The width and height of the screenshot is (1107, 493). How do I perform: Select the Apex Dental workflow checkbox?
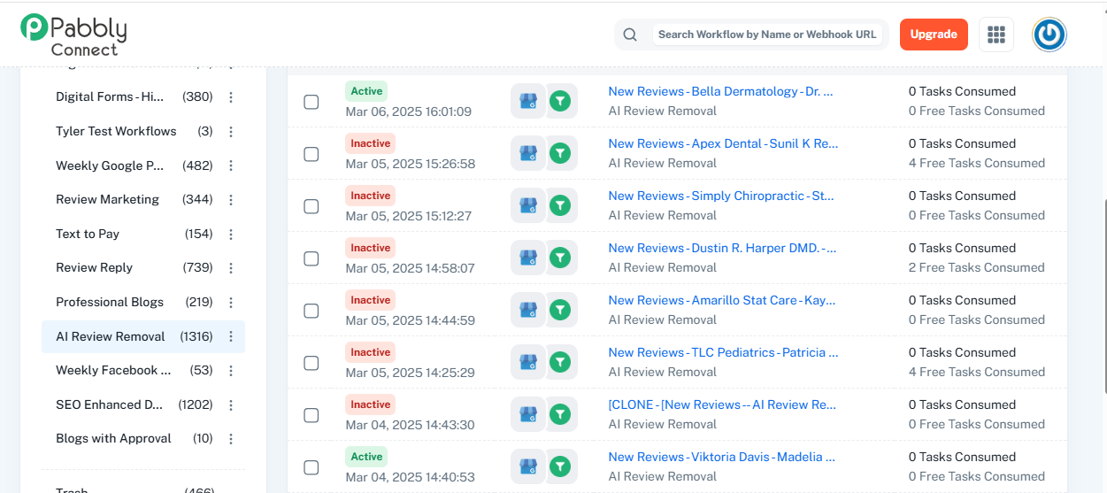(311, 154)
